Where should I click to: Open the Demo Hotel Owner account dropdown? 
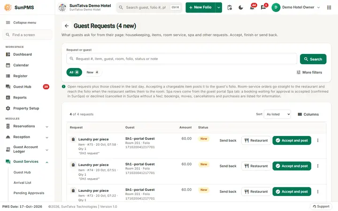pyautogui.click(x=318, y=8)
